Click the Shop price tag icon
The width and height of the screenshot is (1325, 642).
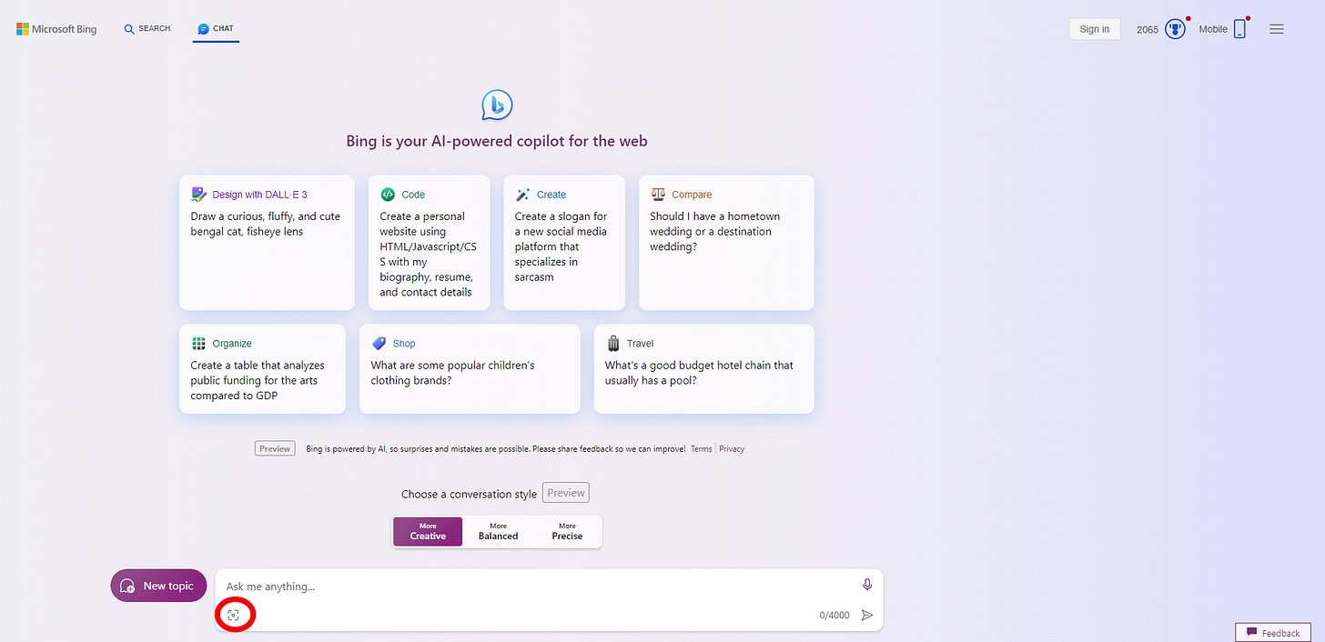pos(379,344)
